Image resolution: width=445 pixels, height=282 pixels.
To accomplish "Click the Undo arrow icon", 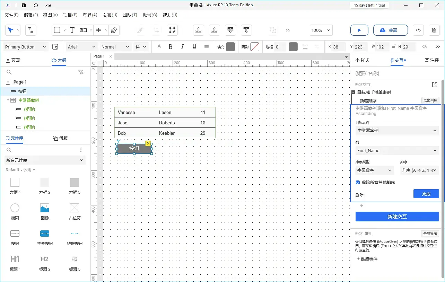I will click(36, 6).
